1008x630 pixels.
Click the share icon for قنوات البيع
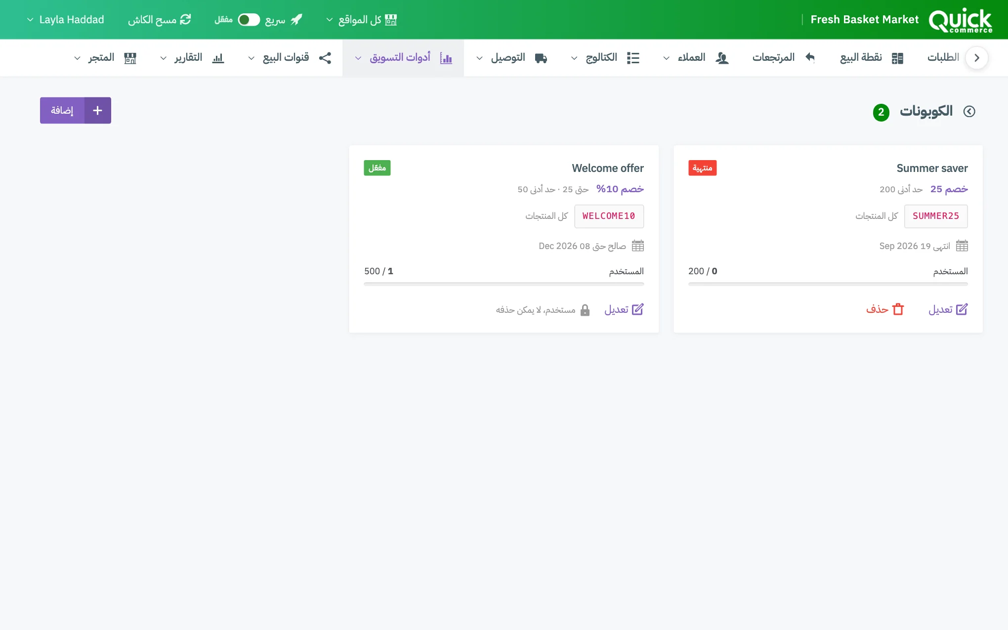click(x=325, y=58)
